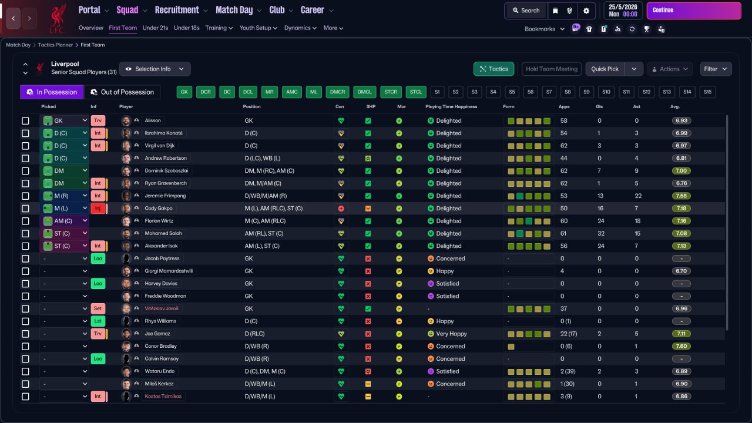The image size is (752, 423).
Task: Click Alisson's morale icon
Action: pos(399,120)
